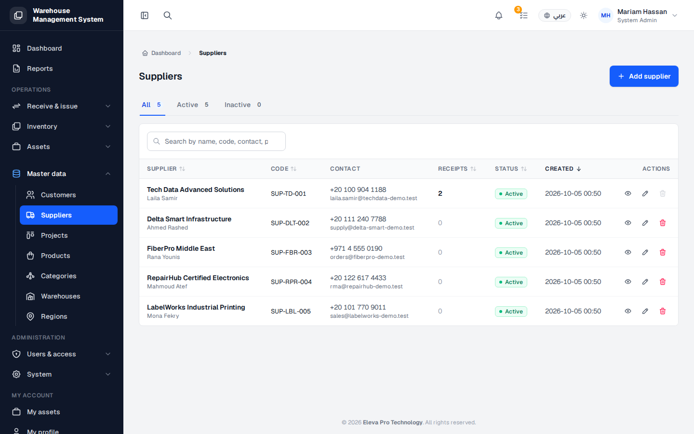Sort table by Status column

pos(511,169)
